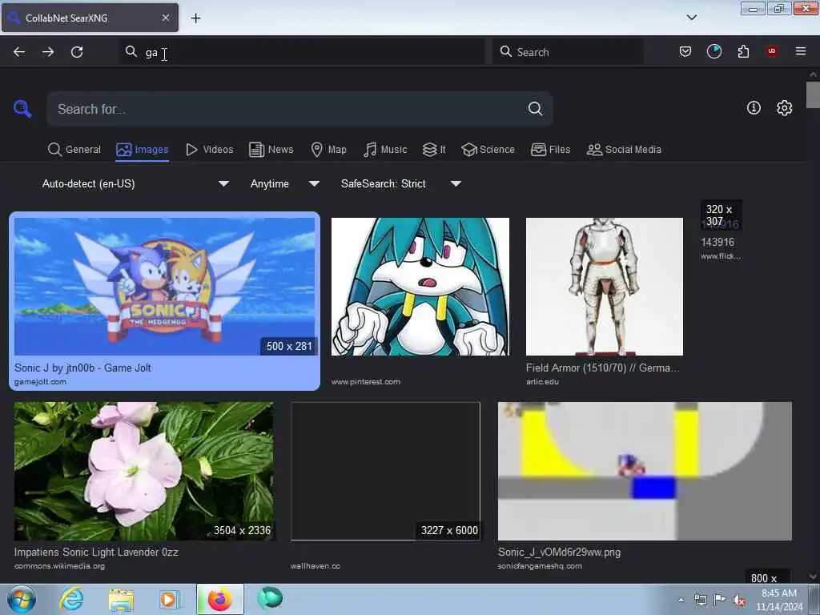The width and height of the screenshot is (820, 615).
Task: Click the browser address bar showing 'ga'
Action: pyautogui.click(x=302, y=52)
